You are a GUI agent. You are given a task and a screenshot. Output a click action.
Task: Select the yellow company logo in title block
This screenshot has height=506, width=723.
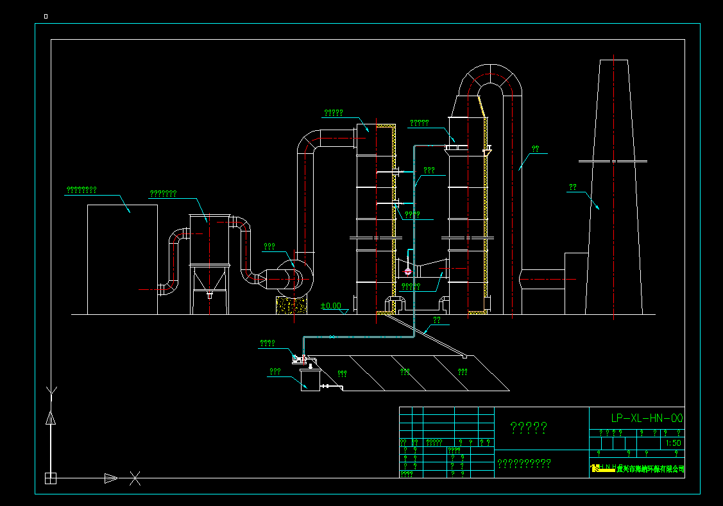[602, 469]
